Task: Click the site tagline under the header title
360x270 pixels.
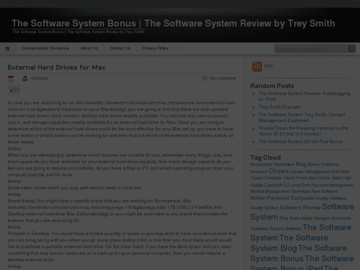Action: pyautogui.click(x=78, y=32)
